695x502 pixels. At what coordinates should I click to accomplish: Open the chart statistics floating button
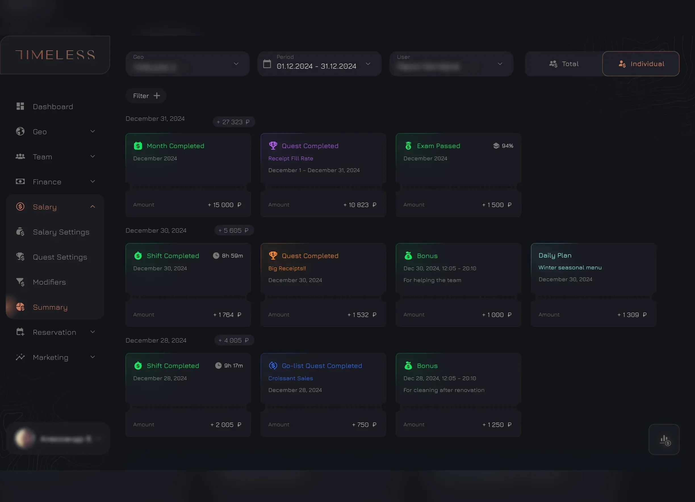coord(664,440)
